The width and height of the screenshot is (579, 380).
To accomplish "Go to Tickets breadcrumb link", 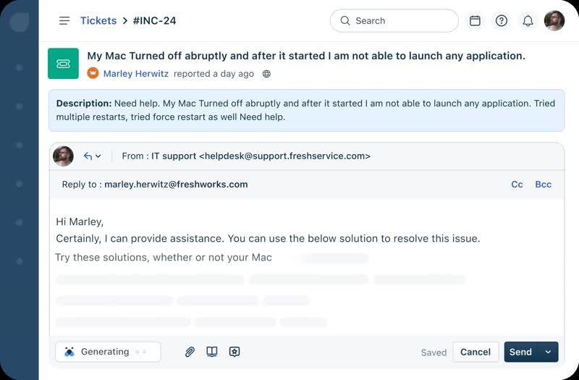I will point(98,21).
